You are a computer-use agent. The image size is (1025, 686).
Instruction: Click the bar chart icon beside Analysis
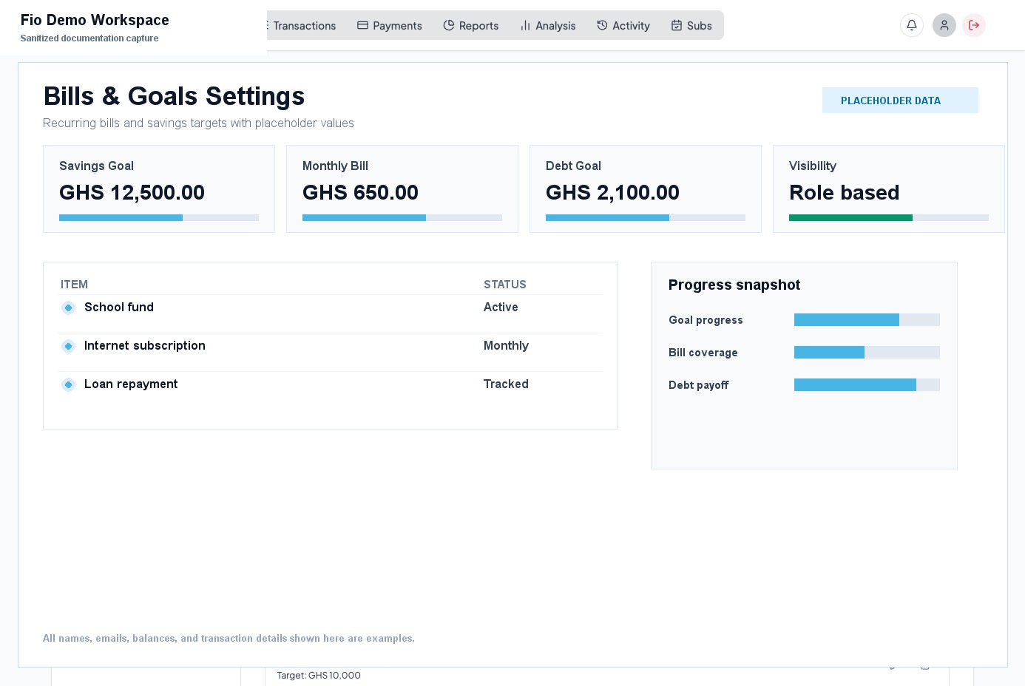point(525,25)
